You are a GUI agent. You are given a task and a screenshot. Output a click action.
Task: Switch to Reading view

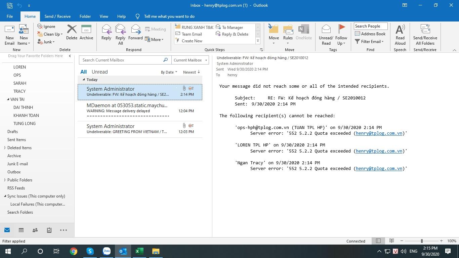391,241
